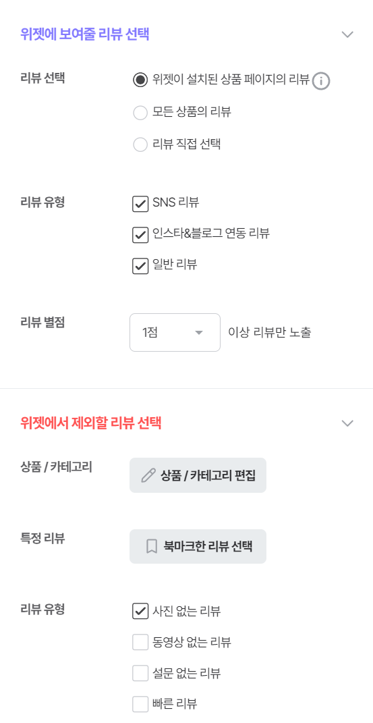Open the 1점 star rating dropdown
The height and width of the screenshot is (723, 373).
point(175,332)
